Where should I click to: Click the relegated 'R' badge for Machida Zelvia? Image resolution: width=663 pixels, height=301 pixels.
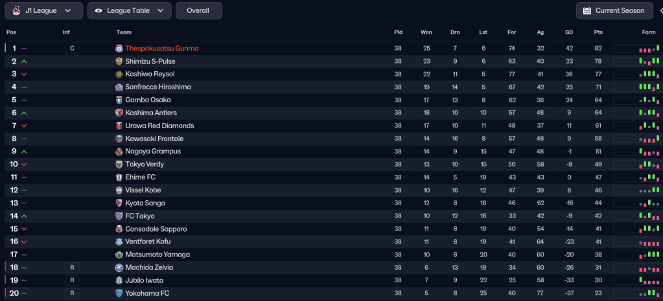tap(73, 267)
